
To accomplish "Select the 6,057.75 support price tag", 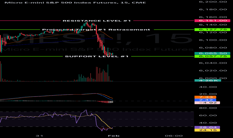I will coord(212,56).
